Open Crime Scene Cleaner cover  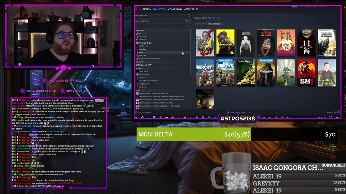[x=205, y=43]
